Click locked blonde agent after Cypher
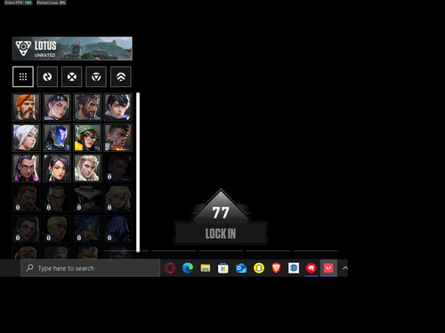 118,199
